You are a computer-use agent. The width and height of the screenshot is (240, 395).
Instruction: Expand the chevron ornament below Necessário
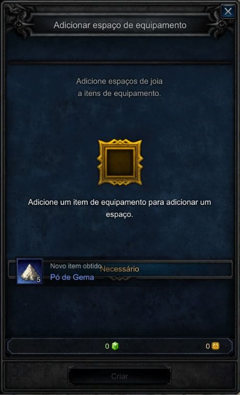click(x=120, y=278)
